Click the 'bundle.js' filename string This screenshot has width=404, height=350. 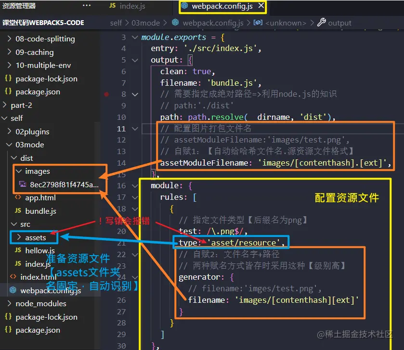point(232,83)
